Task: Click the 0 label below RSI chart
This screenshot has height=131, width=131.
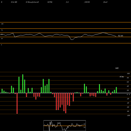Action: (x=1, y=45)
